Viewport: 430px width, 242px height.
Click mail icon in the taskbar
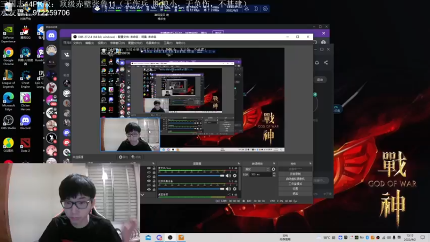point(148,237)
